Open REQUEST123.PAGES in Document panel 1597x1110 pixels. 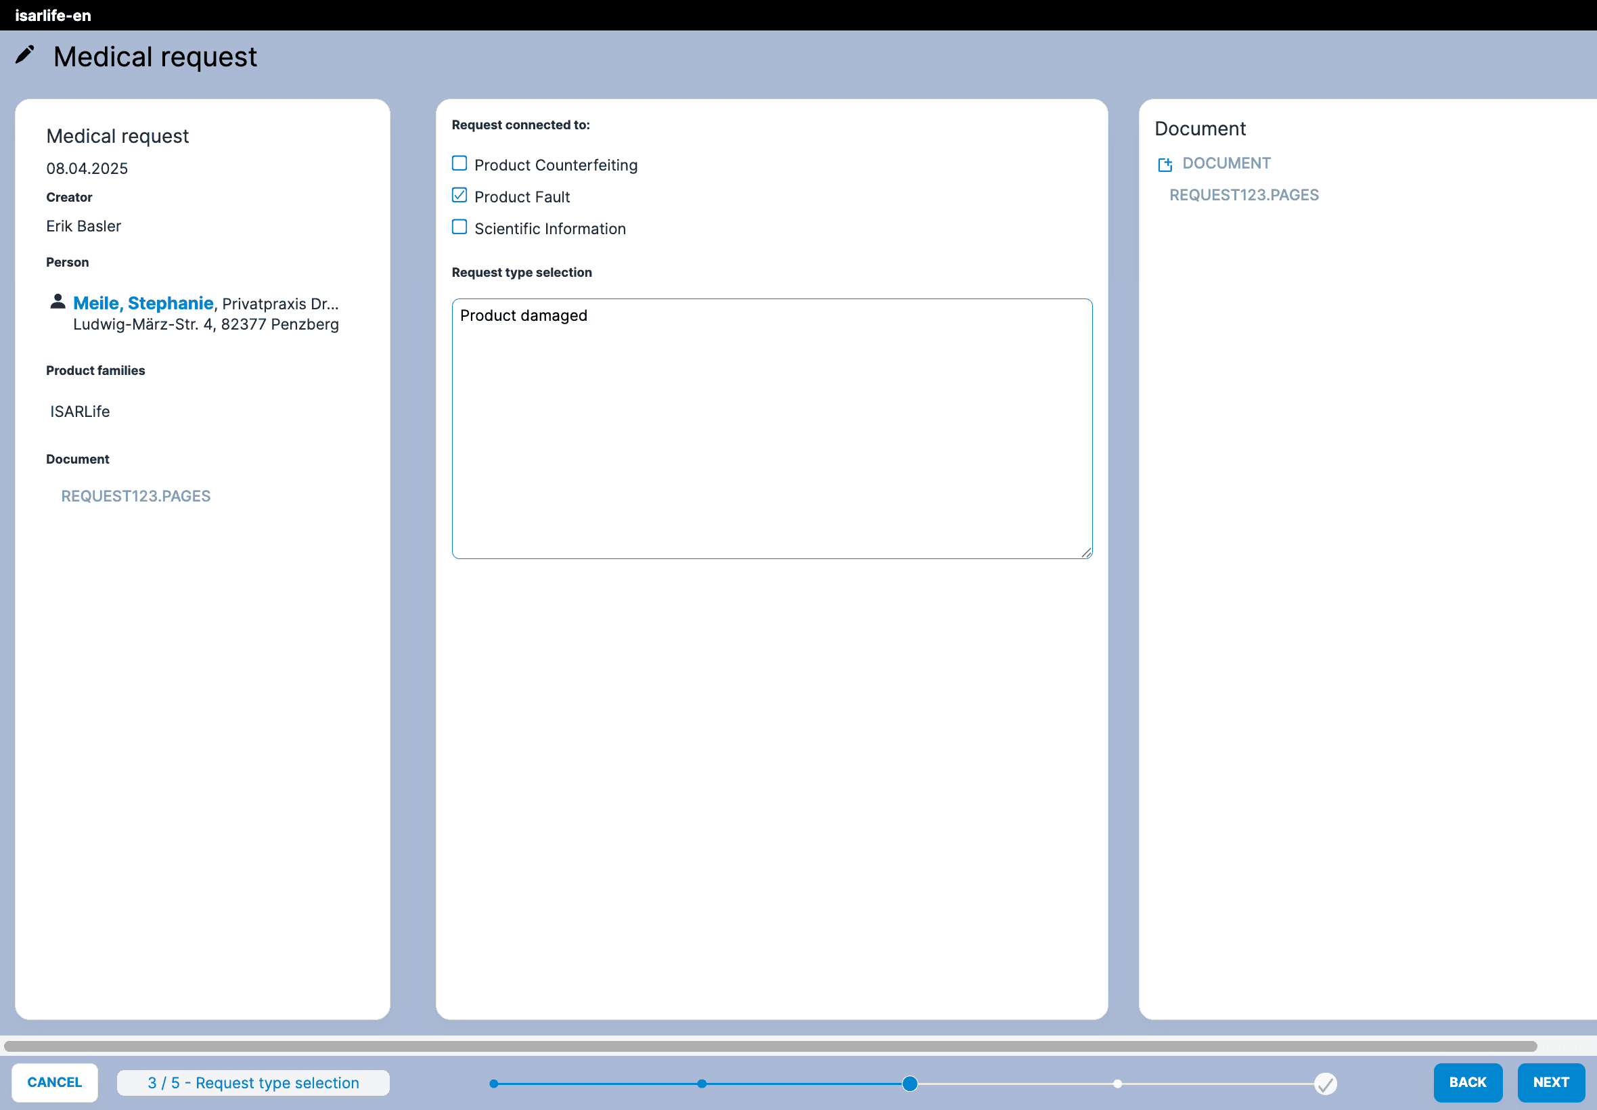(1243, 195)
